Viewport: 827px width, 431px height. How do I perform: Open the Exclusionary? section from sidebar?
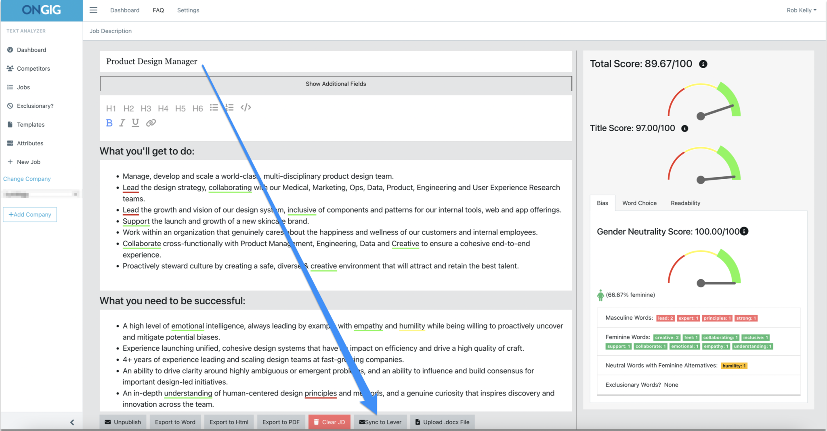point(10,106)
